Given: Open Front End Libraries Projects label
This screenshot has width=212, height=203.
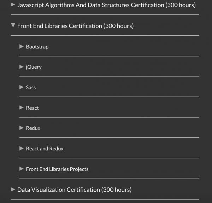Looking at the screenshot, I should pyautogui.click(x=57, y=169).
